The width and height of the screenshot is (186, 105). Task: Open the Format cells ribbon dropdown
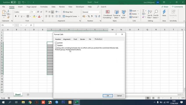134,17
